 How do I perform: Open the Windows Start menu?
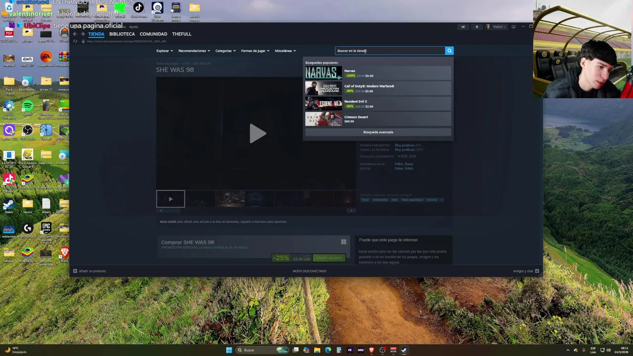pos(229,350)
